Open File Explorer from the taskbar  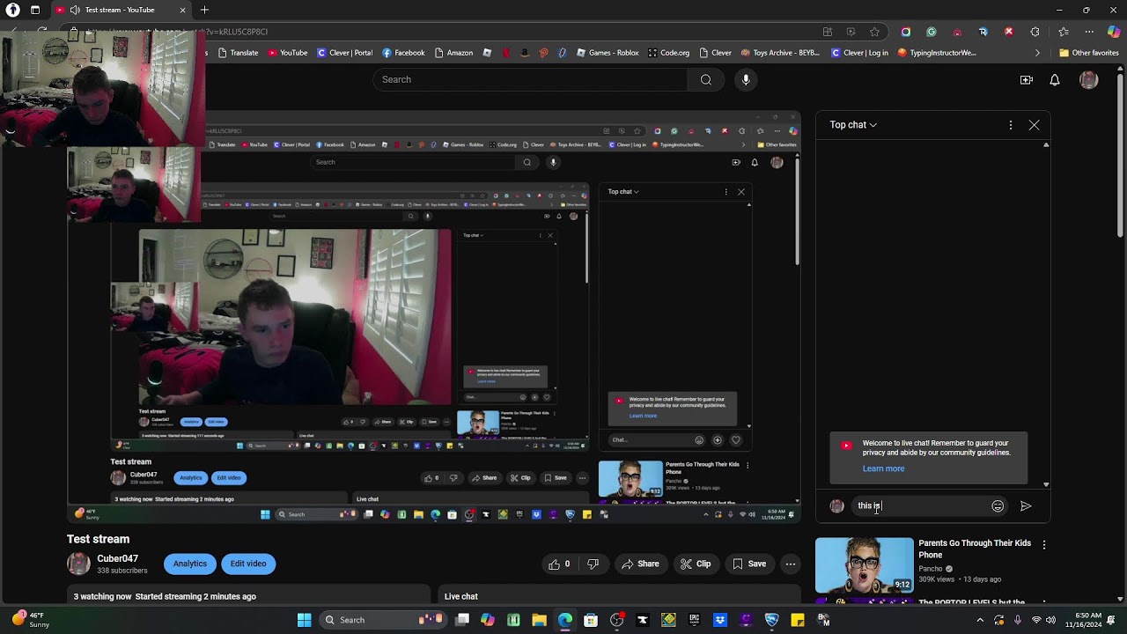click(x=539, y=620)
